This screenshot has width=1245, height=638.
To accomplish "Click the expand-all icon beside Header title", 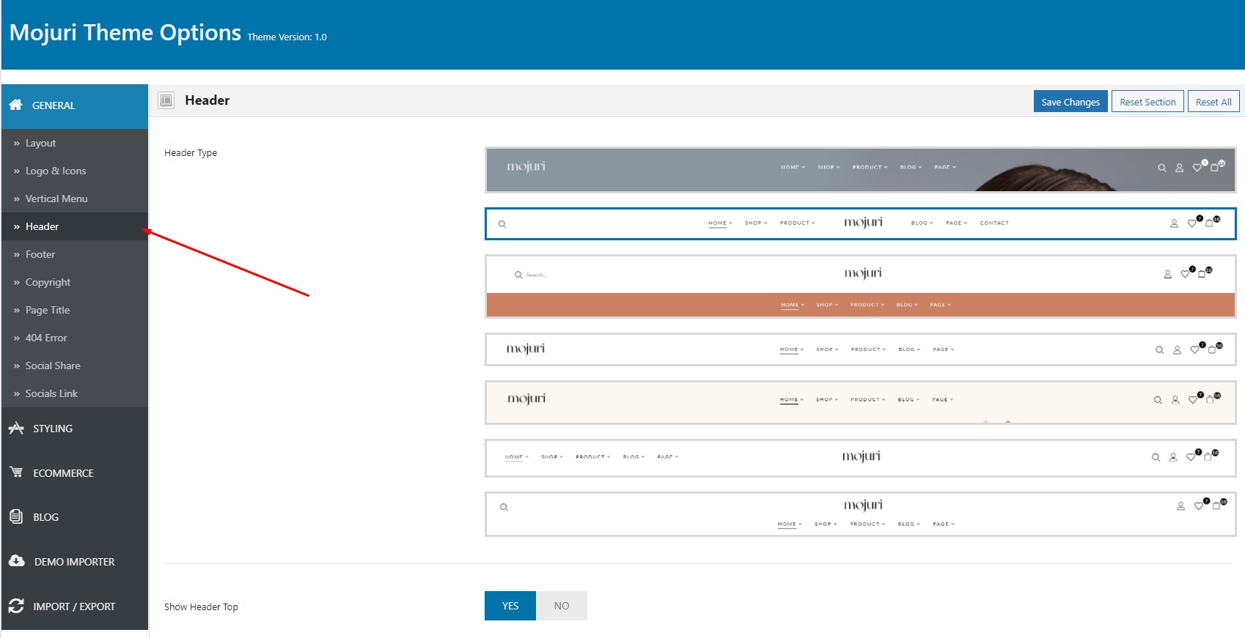I will pos(166,100).
